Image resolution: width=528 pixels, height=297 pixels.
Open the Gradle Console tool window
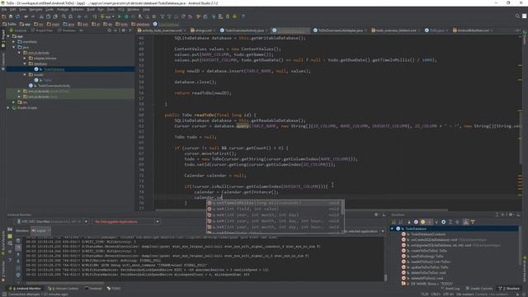[478, 289]
